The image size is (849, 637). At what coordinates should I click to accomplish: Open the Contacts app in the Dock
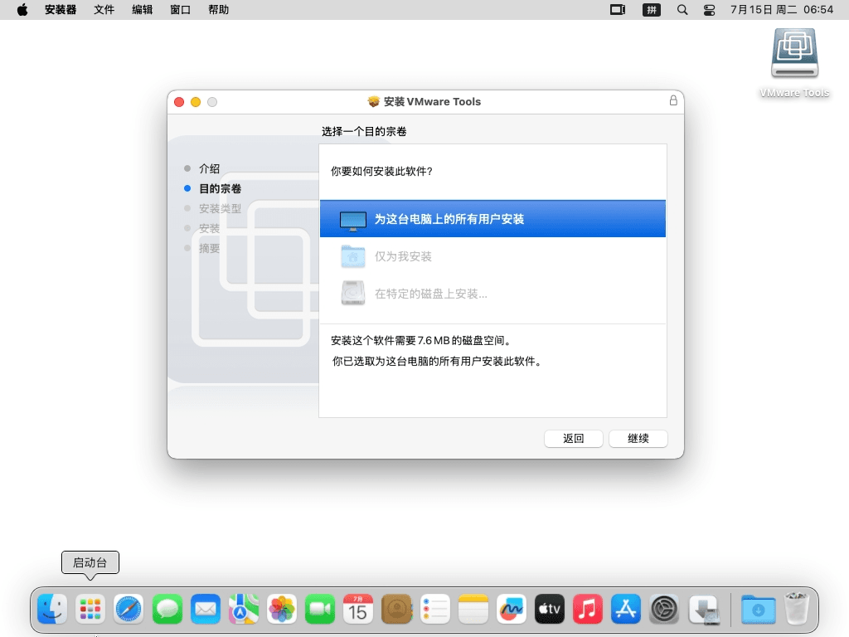[397, 610]
